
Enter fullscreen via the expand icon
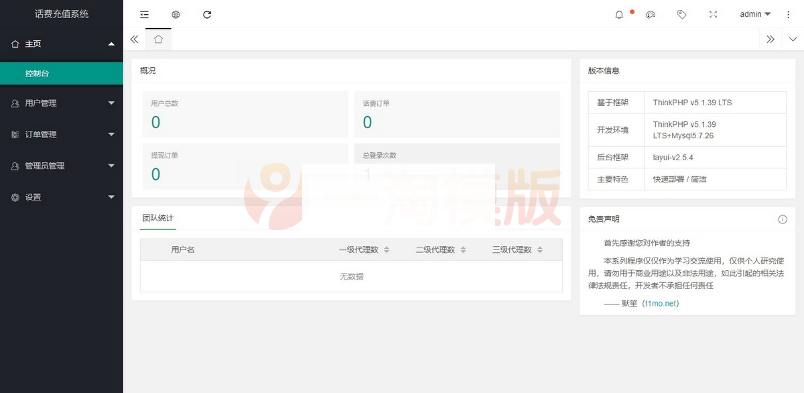(x=713, y=14)
